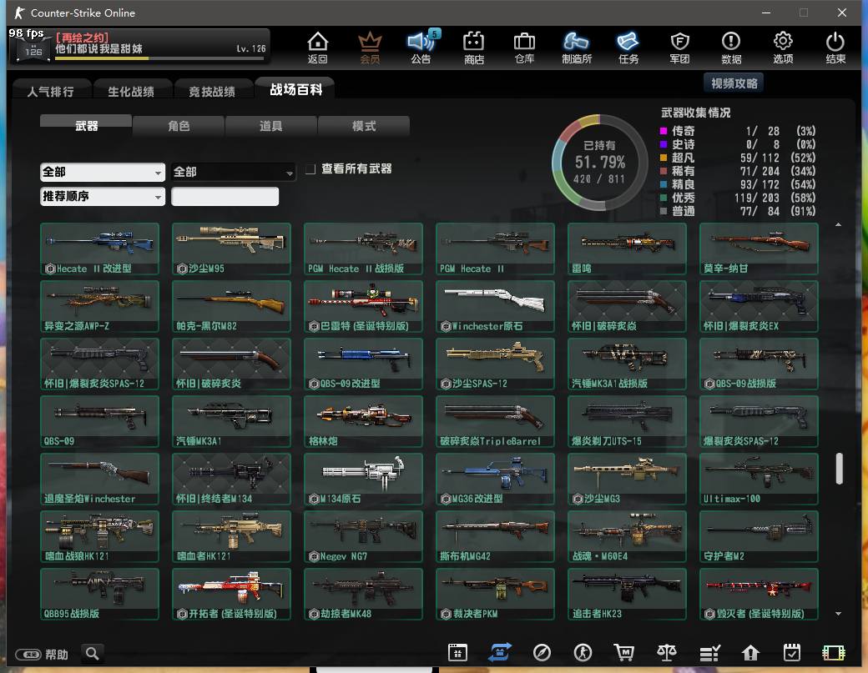Open the second dark 全部 dropdown
Viewport: 868px width, 673px height.
click(x=234, y=172)
